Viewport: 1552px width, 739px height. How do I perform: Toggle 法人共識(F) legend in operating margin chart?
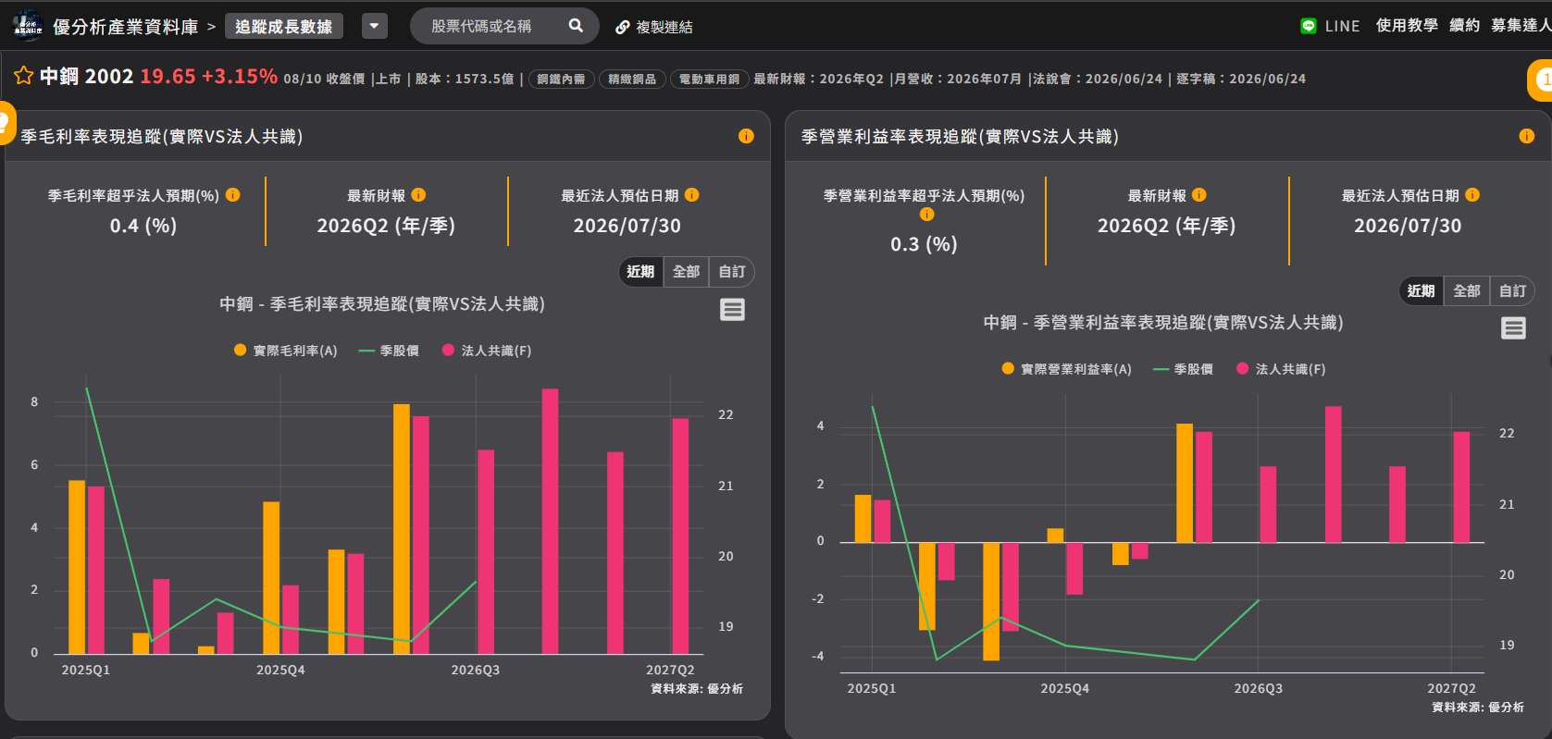click(1281, 369)
